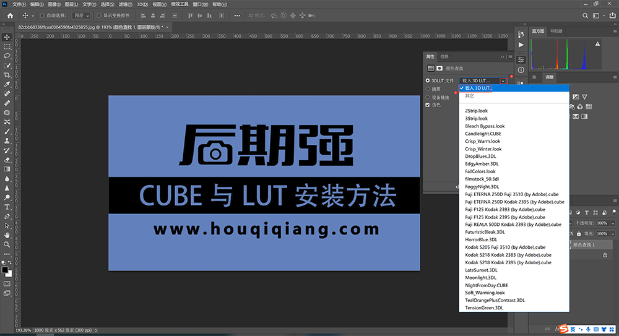The width and height of the screenshot is (619, 336).
Task: Select the Gradient tool
Action: 7,169
